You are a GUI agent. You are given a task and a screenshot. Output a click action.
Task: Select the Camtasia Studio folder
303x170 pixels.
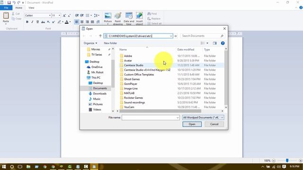pyautogui.click(x=134, y=65)
